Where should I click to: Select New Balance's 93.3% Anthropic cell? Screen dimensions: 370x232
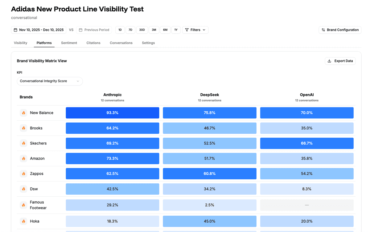click(112, 113)
